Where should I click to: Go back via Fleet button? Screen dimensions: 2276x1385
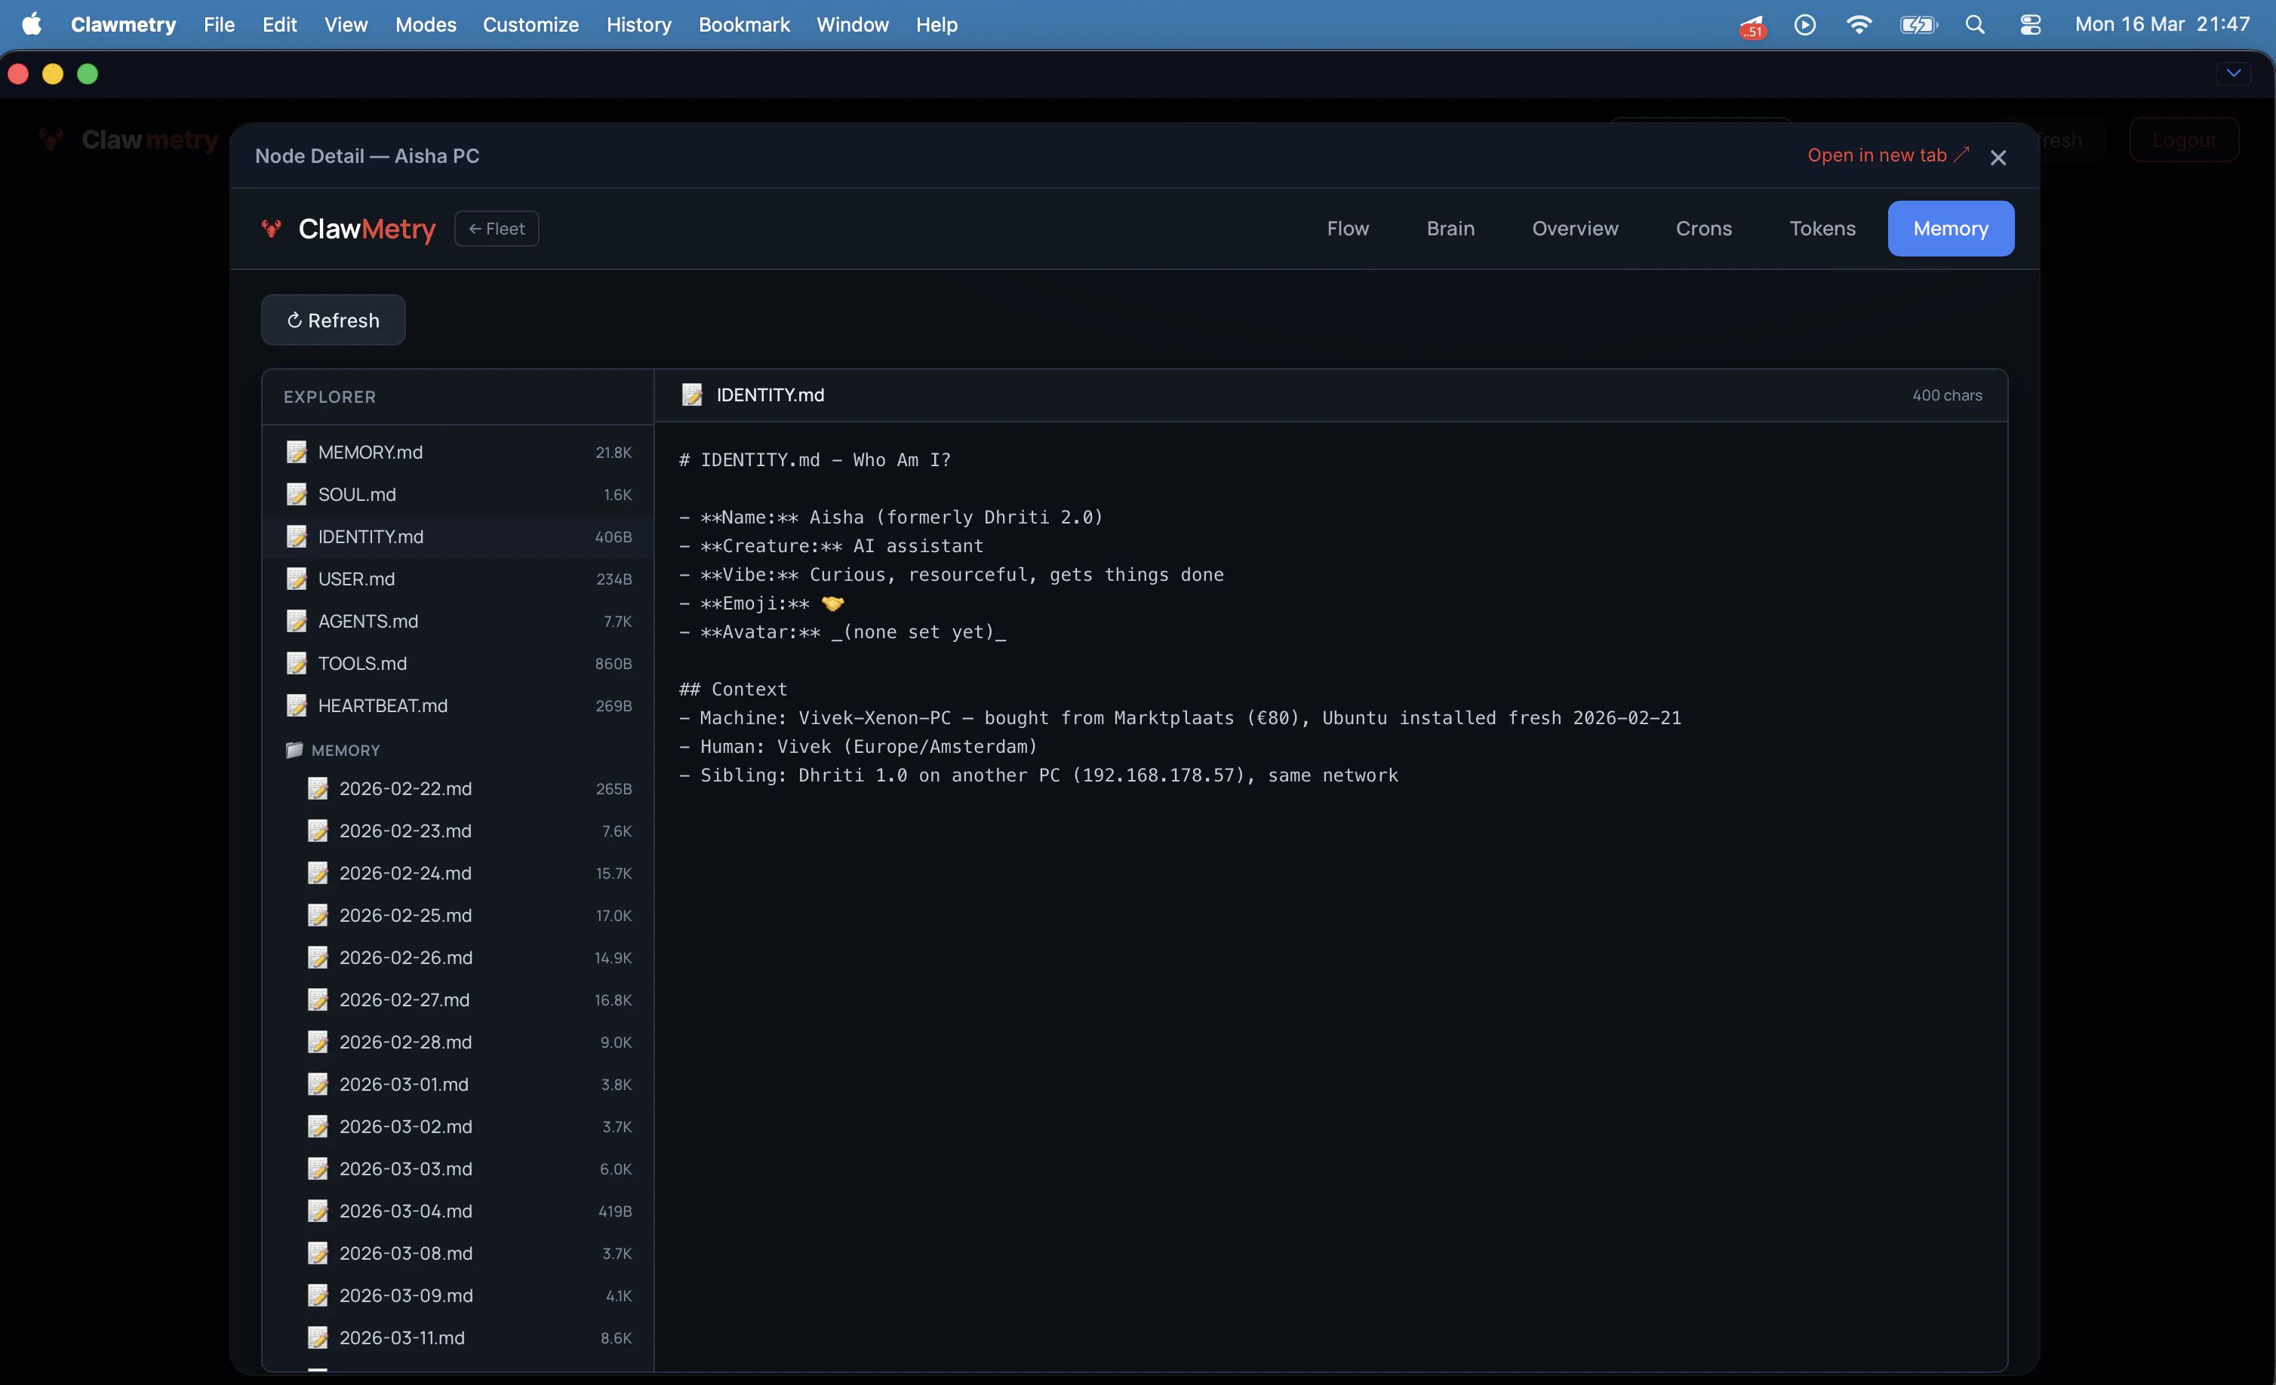tap(496, 228)
